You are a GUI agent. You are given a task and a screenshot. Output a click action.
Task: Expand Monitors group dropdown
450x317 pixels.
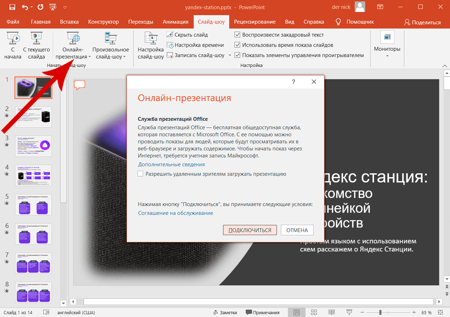(387, 56)
